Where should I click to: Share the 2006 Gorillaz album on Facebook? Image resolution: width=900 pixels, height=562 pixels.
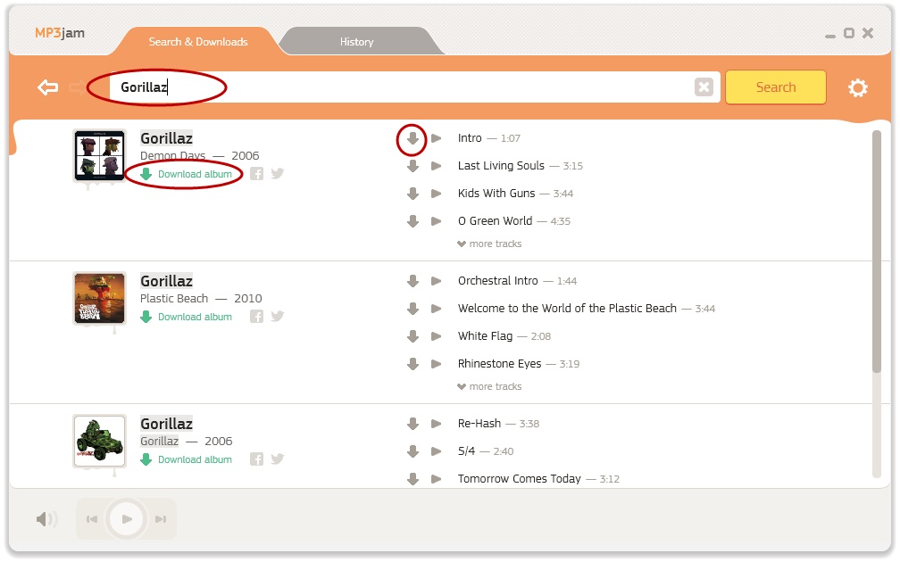(x=256, y=459)
